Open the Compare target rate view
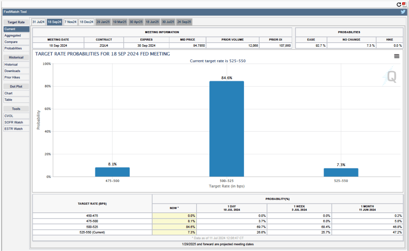The height and width of the screenshot is (251, 409). coord(11,42)
